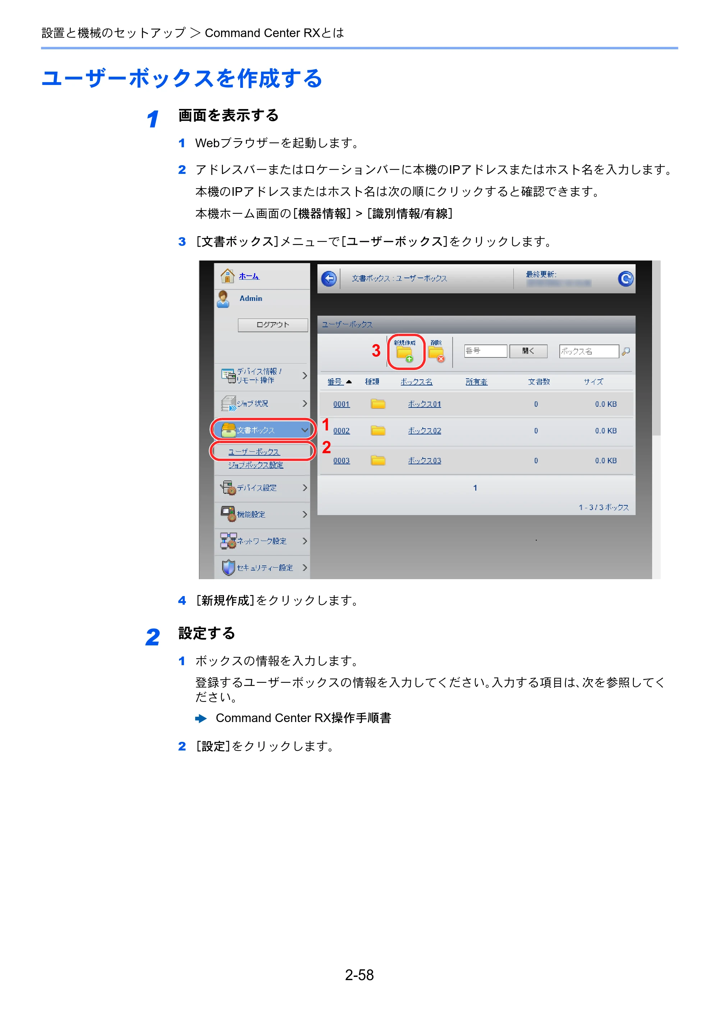719x1019 pixels.
Task: Open the ボックス02 link
Action: coord(424,431)
